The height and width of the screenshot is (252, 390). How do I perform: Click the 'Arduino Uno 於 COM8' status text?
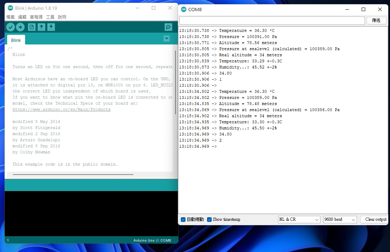tap(152, 240)
